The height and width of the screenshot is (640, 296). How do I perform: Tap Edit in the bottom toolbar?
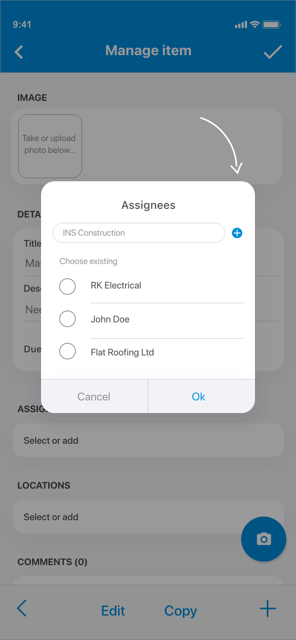click(x=113, y=611)
